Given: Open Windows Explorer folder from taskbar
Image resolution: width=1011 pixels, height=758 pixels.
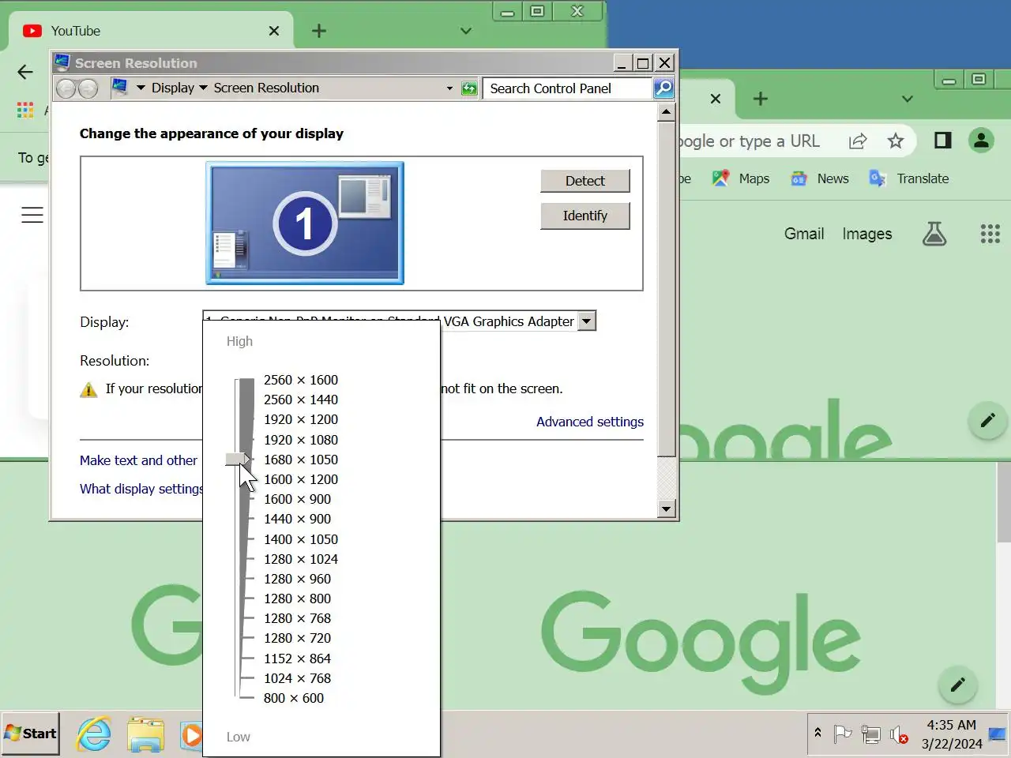Looking at the screenshot, I should [x=146, y=734].
